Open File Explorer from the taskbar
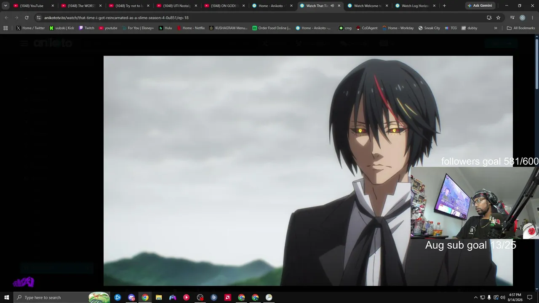This screenshot has width=539, height=303. pos(159,298)
